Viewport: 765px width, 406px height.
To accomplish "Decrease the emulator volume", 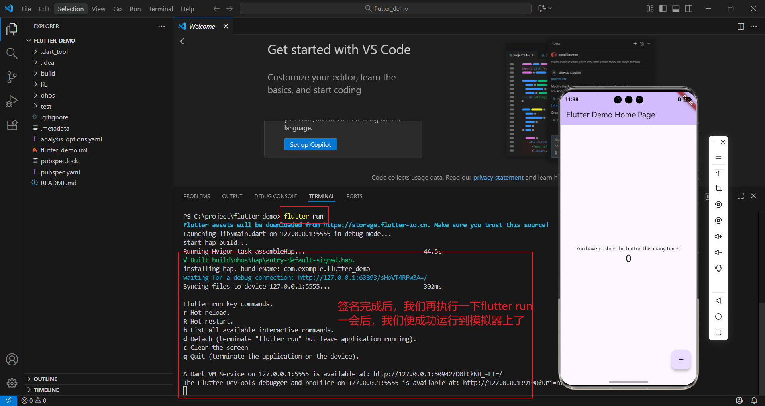I will coord(718,252).
